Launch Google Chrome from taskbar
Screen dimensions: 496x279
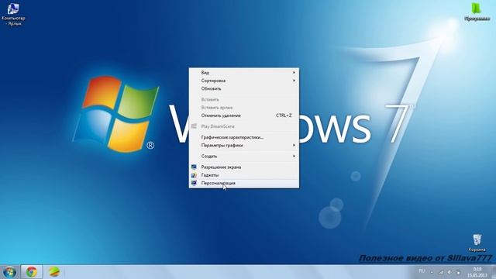click(x=31, y=272)
